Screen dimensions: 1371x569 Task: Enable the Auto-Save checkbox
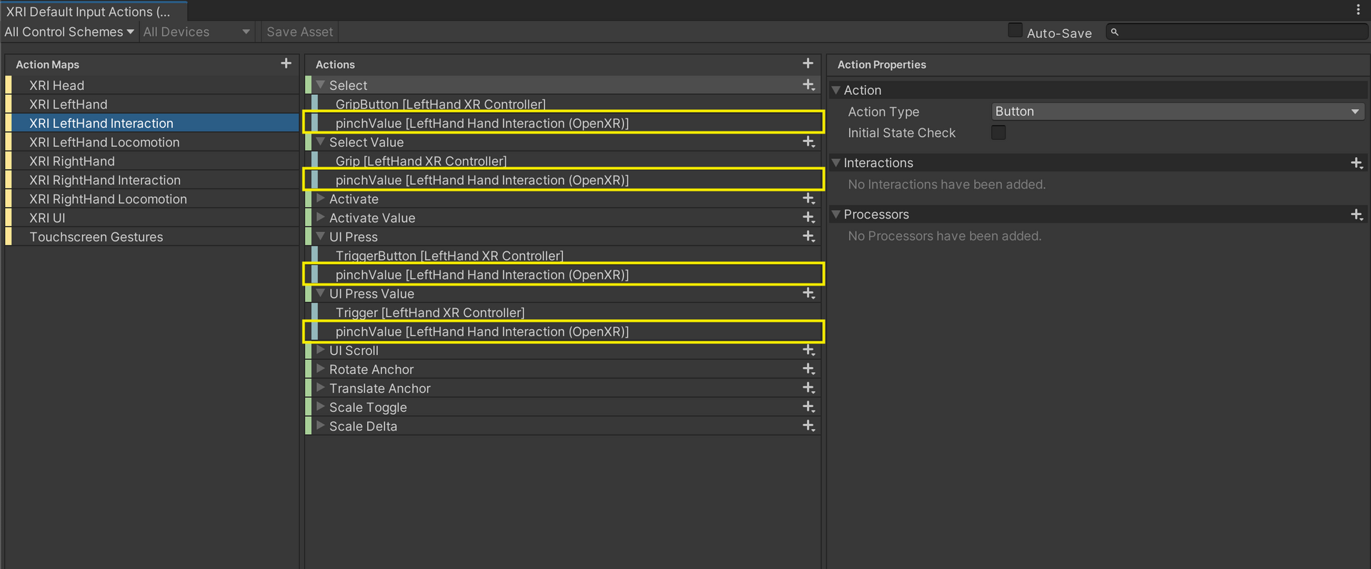click(x=1015, y=31)
